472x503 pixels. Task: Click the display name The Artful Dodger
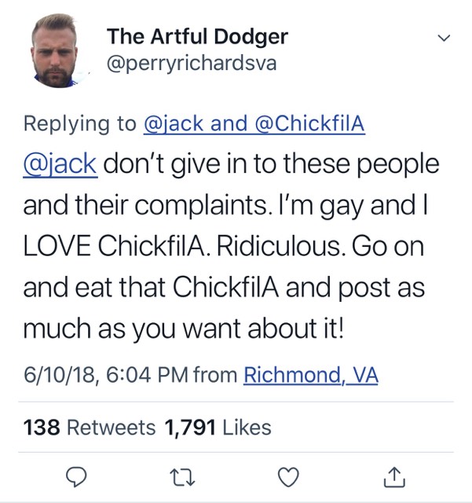tap(197, 36)
